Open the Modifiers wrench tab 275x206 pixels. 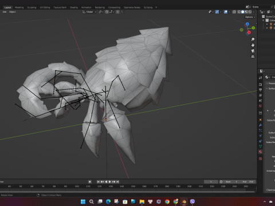[x=261, y=125]
